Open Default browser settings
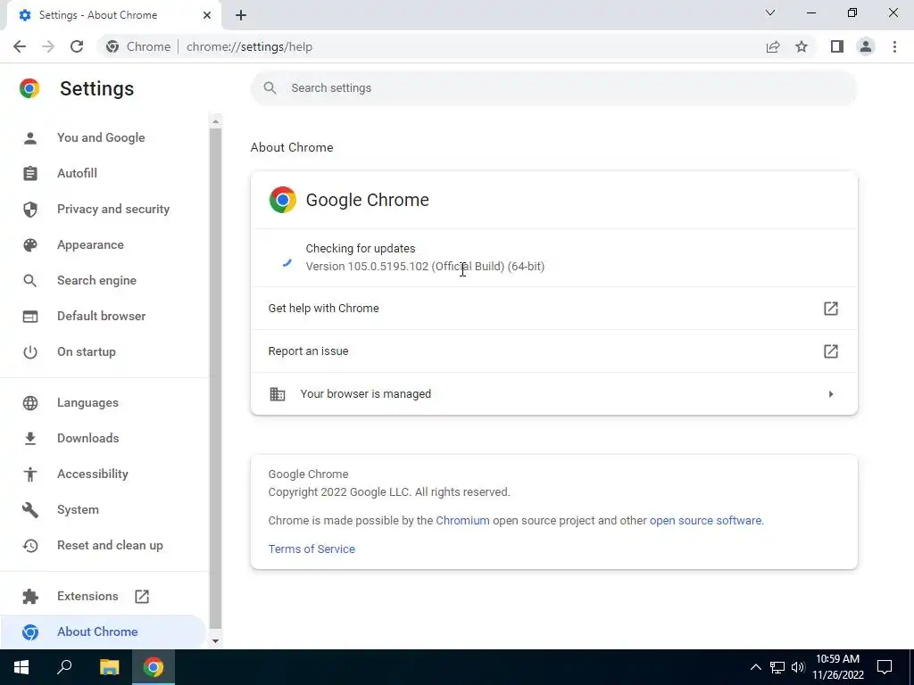914x685 pixels. (x=102, y=316)
